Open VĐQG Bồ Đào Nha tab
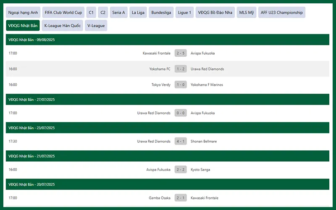Screen dimensions: 336x210 click(x=215, y=13)
